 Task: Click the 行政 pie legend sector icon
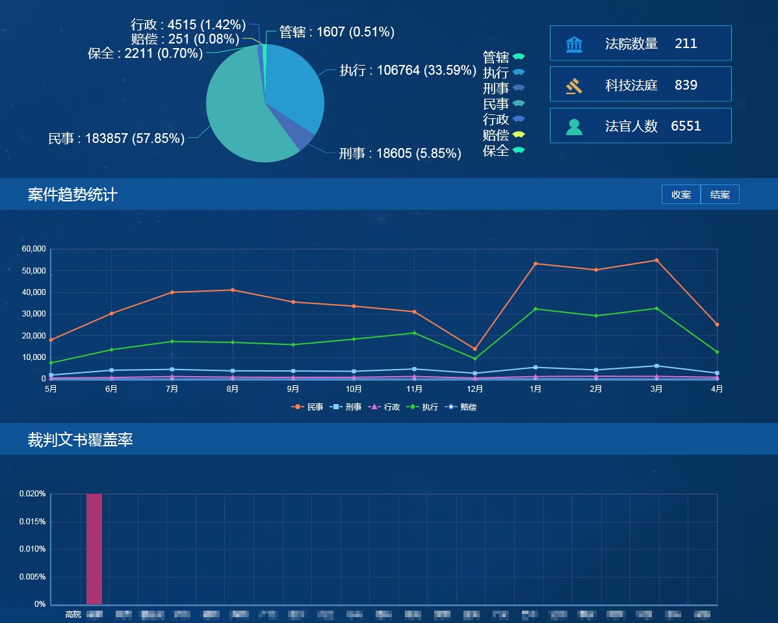point(518,119)
